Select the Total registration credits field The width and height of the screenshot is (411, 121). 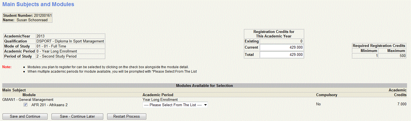pyautogui.click(x=281, y=55)
